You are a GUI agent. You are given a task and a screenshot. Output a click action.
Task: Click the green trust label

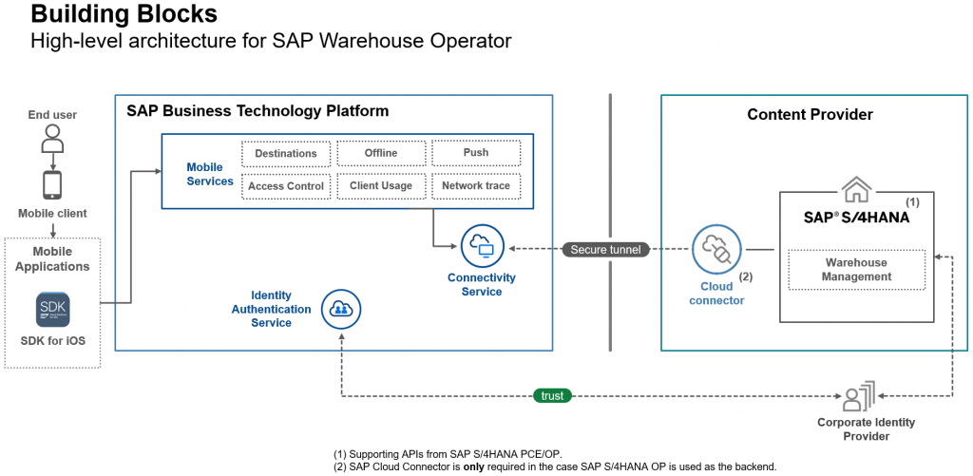(552, 395)
